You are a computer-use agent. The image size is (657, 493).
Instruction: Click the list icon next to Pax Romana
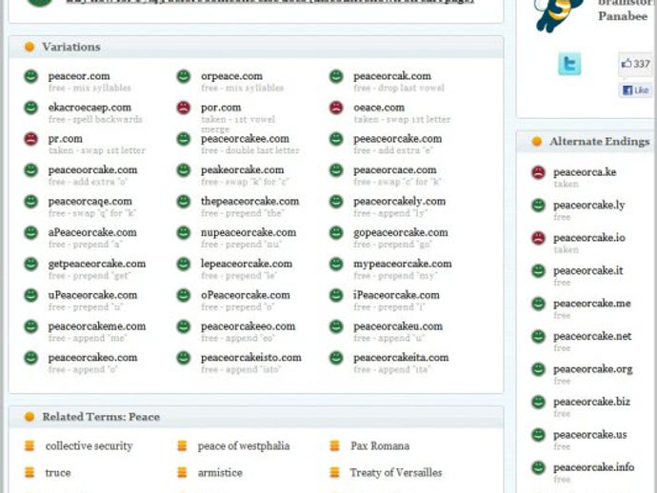click(x=334, y=445)
